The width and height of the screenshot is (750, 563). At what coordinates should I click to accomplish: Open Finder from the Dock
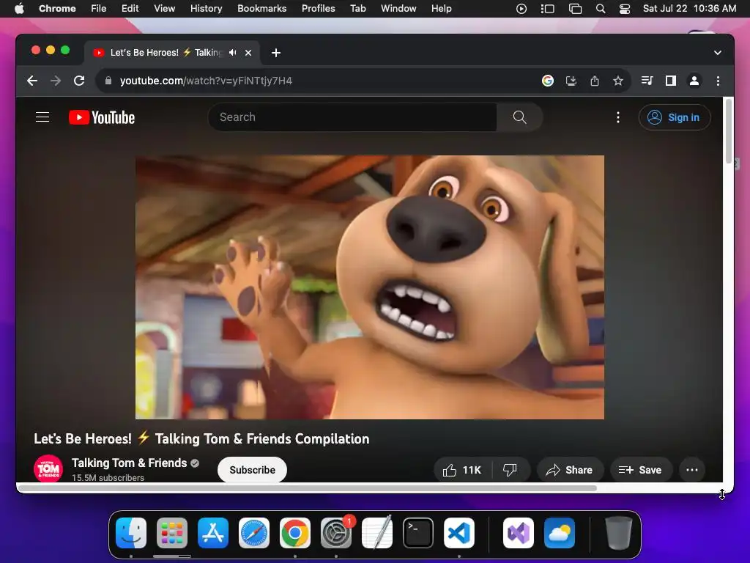131,533
